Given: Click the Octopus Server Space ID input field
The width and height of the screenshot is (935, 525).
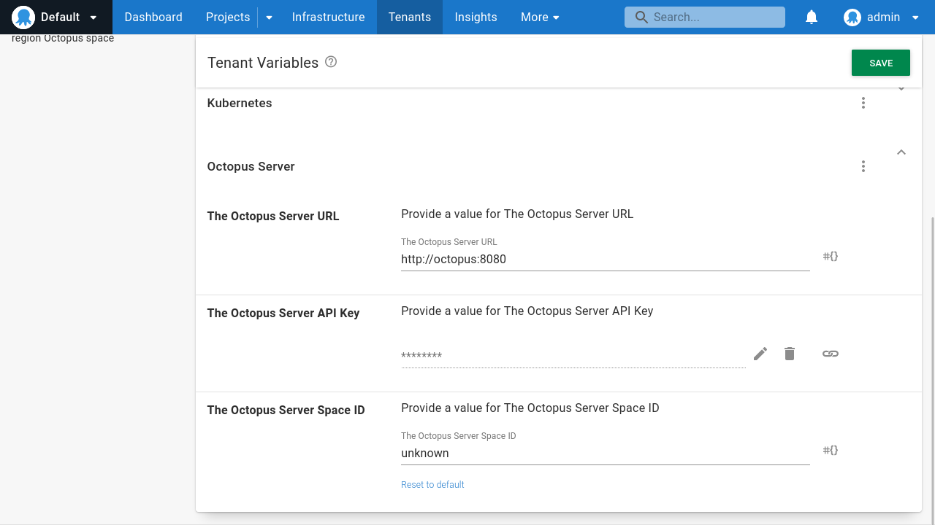Looking at the screenshot, I should 605,453.
